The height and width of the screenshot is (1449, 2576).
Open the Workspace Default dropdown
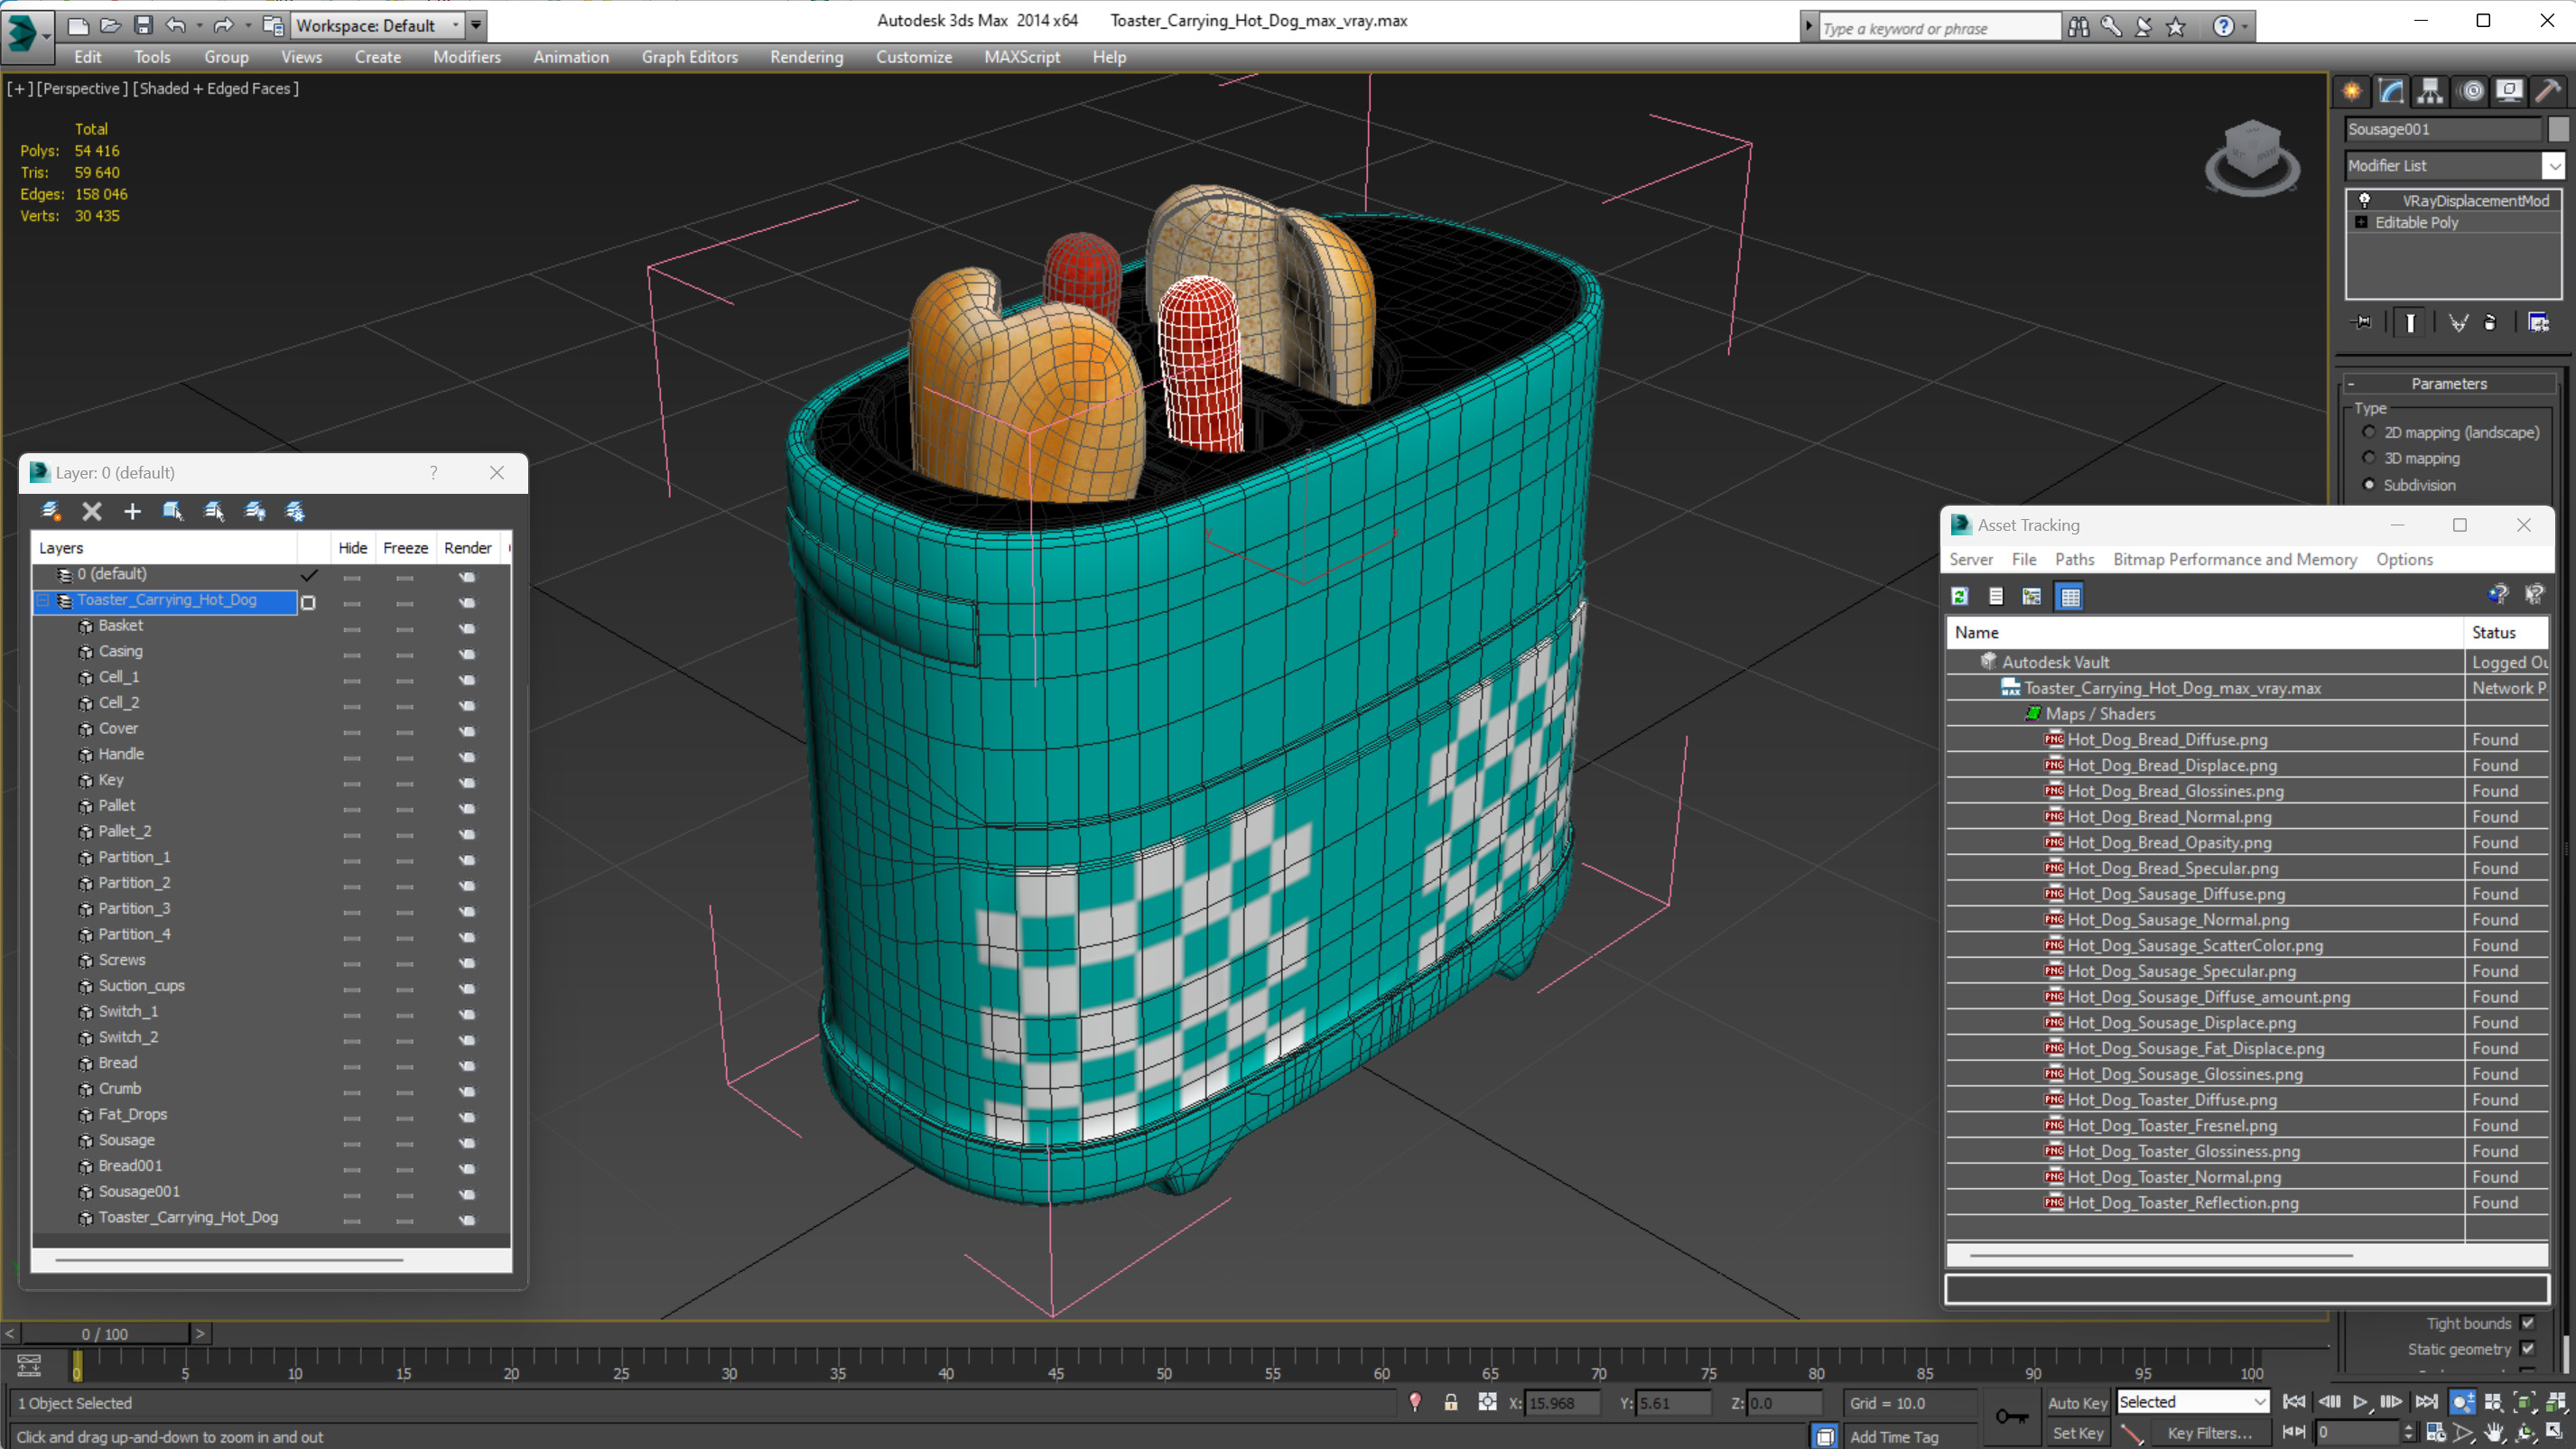click(455, 25)
